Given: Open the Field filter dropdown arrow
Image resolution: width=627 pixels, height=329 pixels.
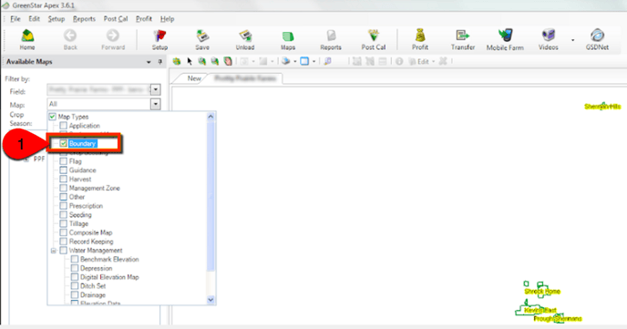Looking at the screenshot, I should [156, 89].
